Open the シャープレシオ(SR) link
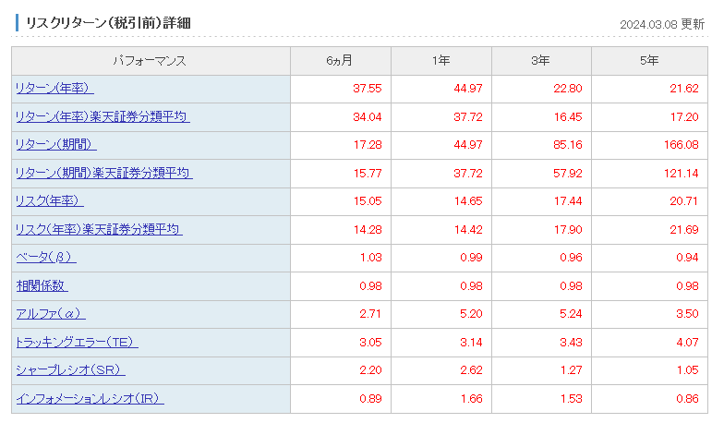 tap(70, 370)
